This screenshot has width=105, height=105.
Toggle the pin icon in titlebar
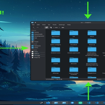35,23
